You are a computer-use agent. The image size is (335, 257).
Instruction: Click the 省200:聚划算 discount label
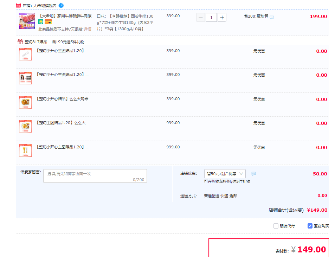[x=256, y=16]
